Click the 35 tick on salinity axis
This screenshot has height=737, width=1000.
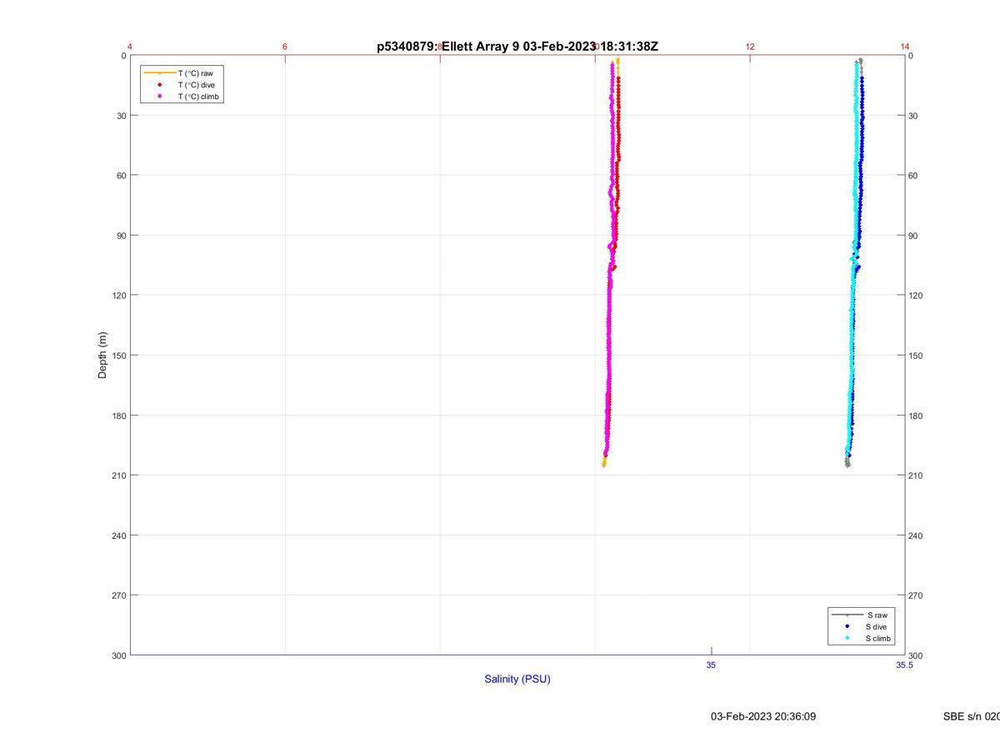[x=711, y=665]
